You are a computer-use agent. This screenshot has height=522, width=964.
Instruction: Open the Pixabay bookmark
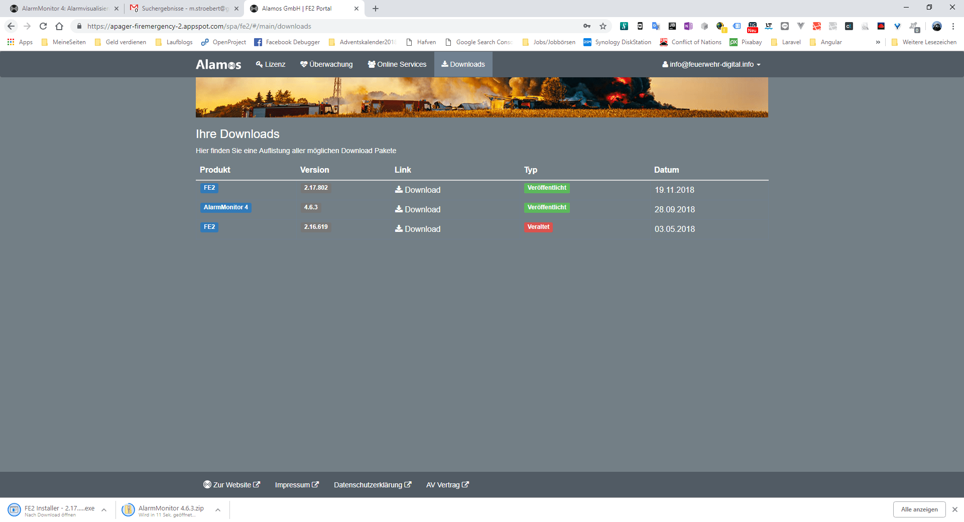pyautogui.click(x=746, y=42)
